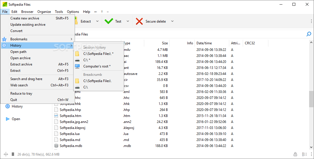314x159 pixels.
Task: Select the Softpedia.jpg.ann2 file row
Action: 180,122
